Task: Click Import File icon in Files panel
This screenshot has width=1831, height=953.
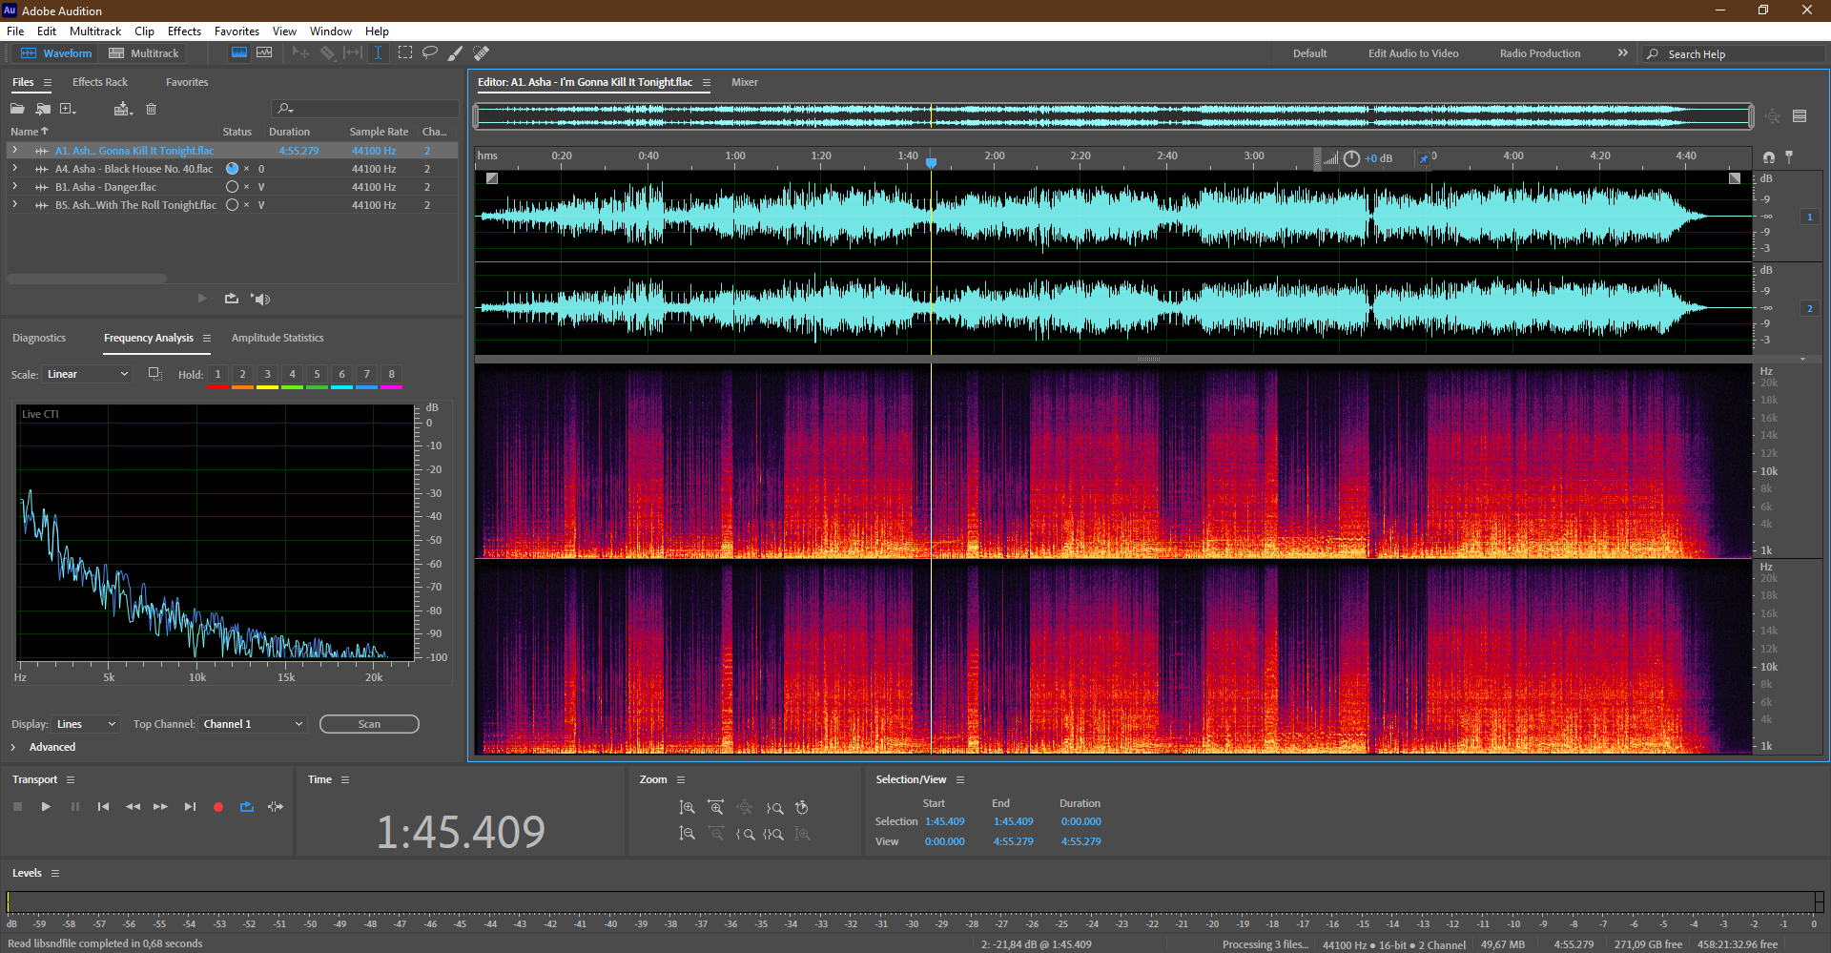Action: coord(43,109)
